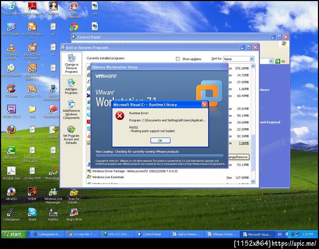Open the CPUID CPU-Z shortcut
319x249 pixels.
11,111
